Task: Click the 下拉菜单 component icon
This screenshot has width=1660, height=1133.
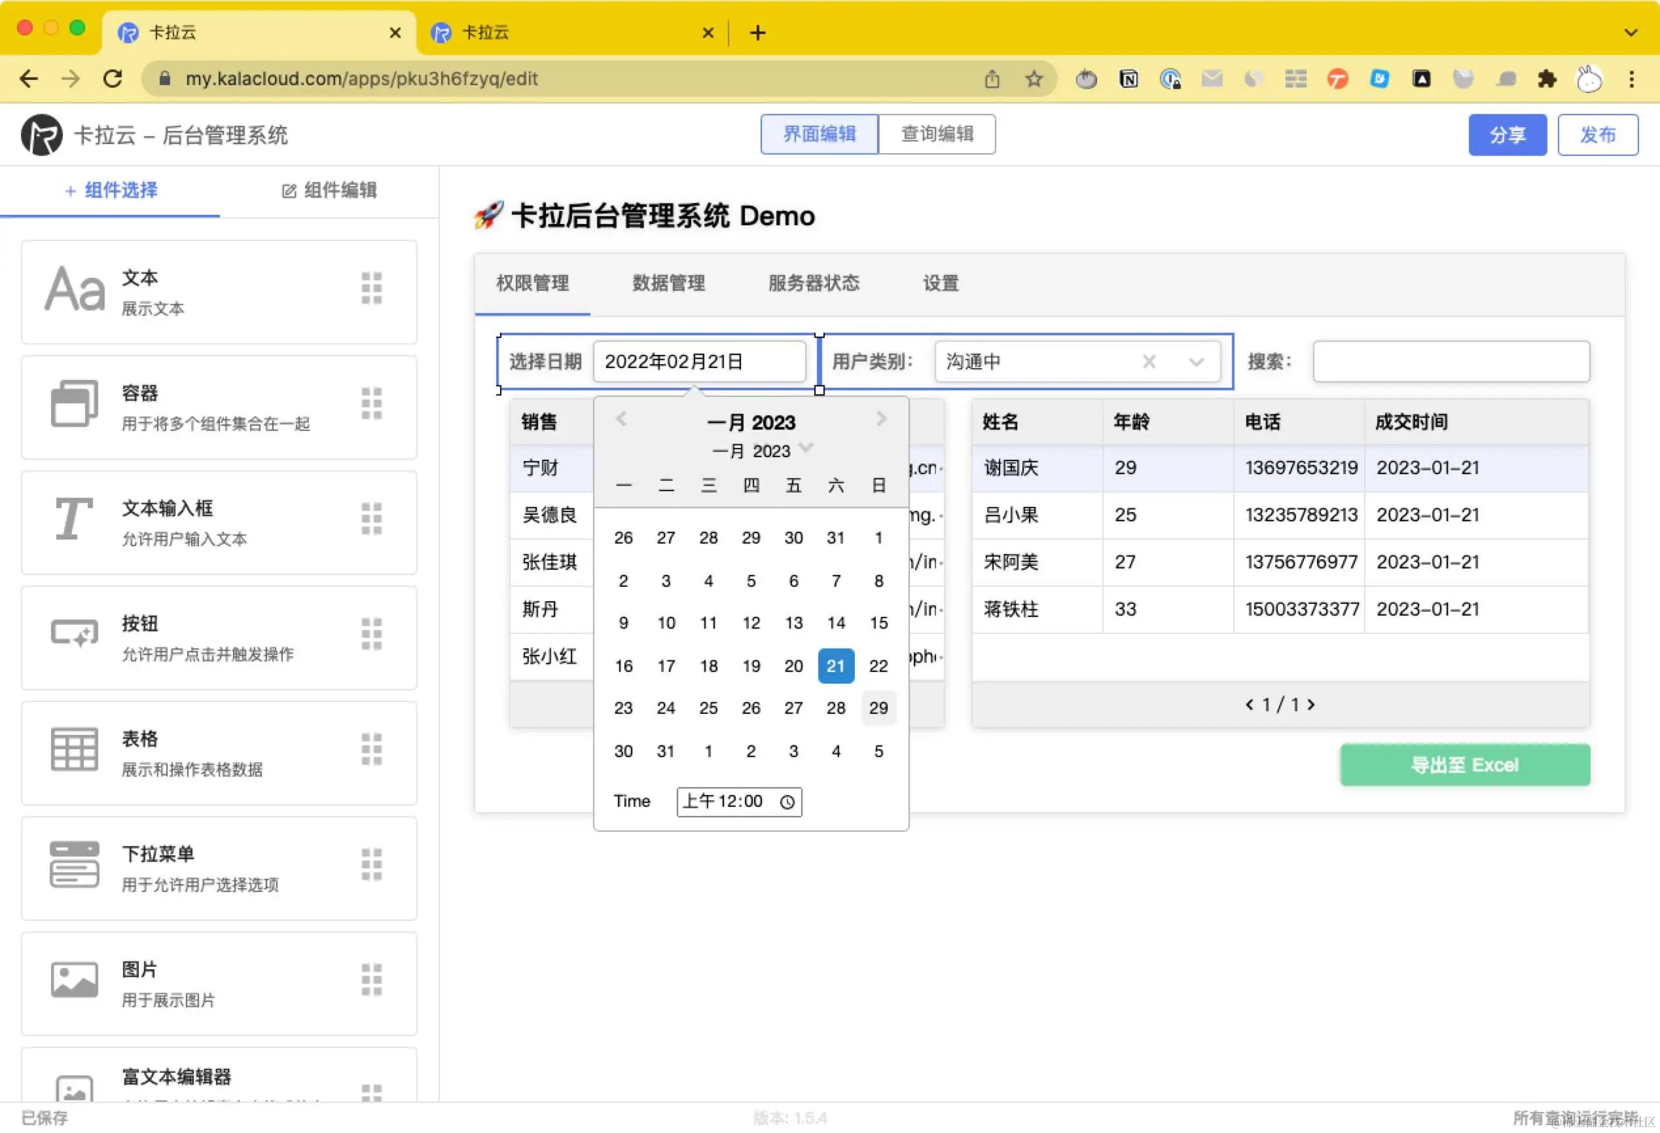Action: coord(74,864)
